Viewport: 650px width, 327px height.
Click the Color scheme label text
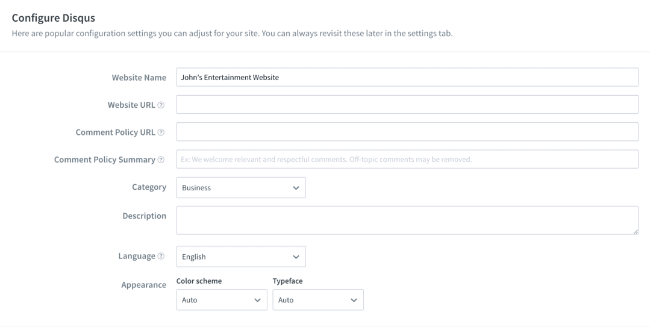click(199, 281)
